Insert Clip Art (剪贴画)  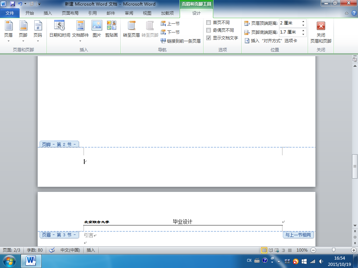point(112,29)
